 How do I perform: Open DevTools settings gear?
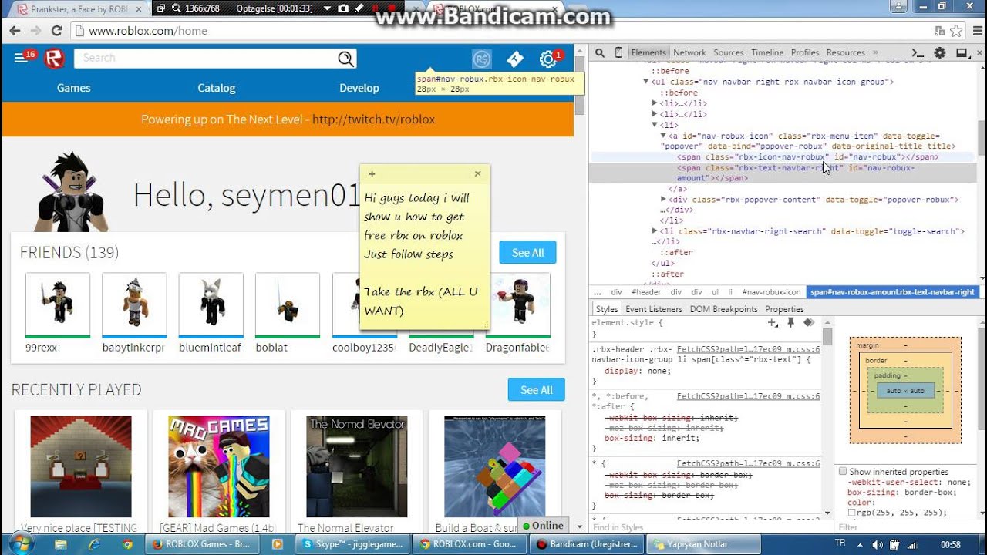tap(940, 52)
